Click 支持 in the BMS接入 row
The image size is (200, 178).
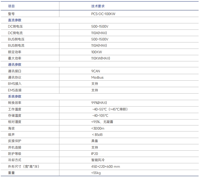tap(95, 84)
